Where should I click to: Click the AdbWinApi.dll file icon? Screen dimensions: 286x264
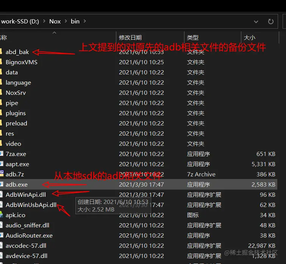coord(1,195)
